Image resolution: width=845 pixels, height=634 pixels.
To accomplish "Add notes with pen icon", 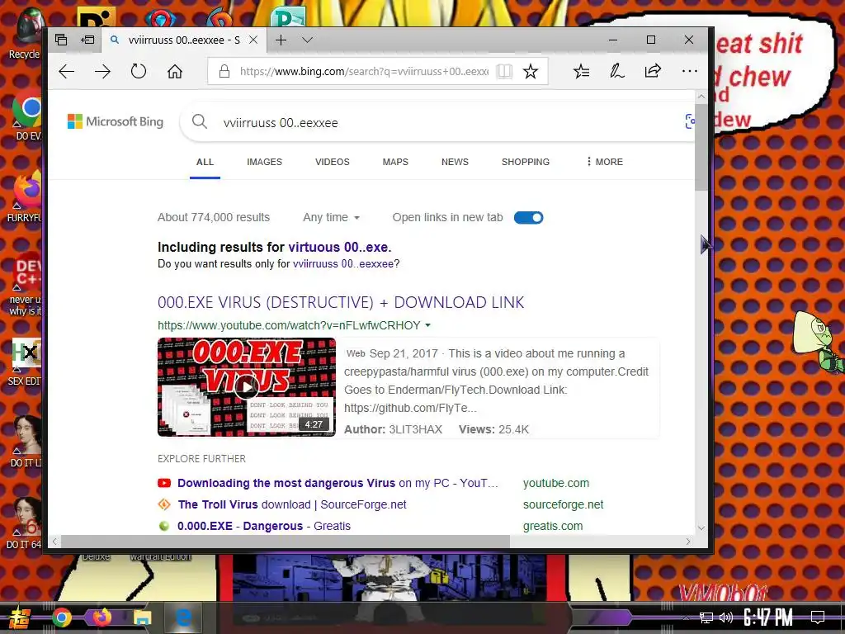I will tap(616, 71).
